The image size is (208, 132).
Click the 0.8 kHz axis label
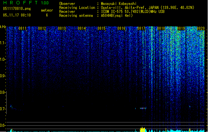3,92
